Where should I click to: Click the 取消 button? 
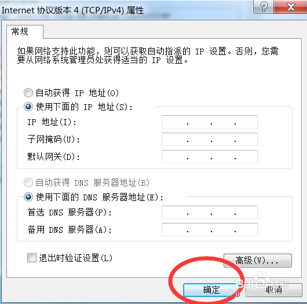pyautogui.click(x=274, y=290)
